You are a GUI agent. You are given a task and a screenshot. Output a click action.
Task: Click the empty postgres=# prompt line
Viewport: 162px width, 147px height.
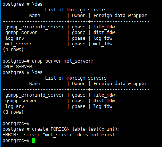click(16, 124)
